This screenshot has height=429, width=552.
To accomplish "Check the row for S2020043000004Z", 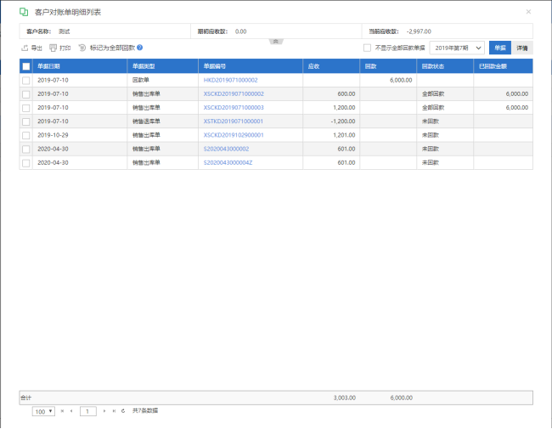I will click(x=26, y=163).
